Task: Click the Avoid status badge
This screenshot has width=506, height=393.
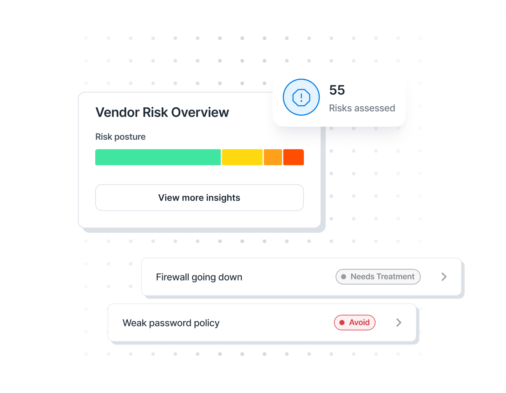Action: click(x=355, y=323)
